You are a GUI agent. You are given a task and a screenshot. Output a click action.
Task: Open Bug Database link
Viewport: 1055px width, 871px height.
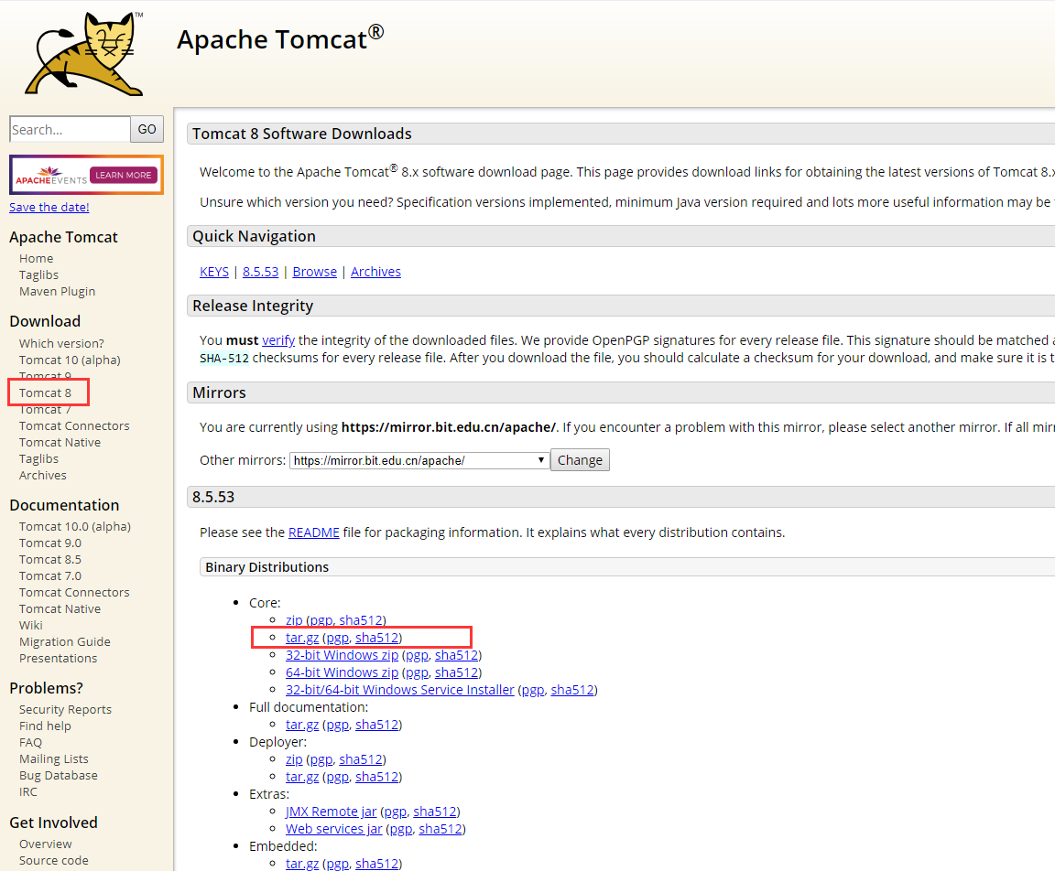59,775
